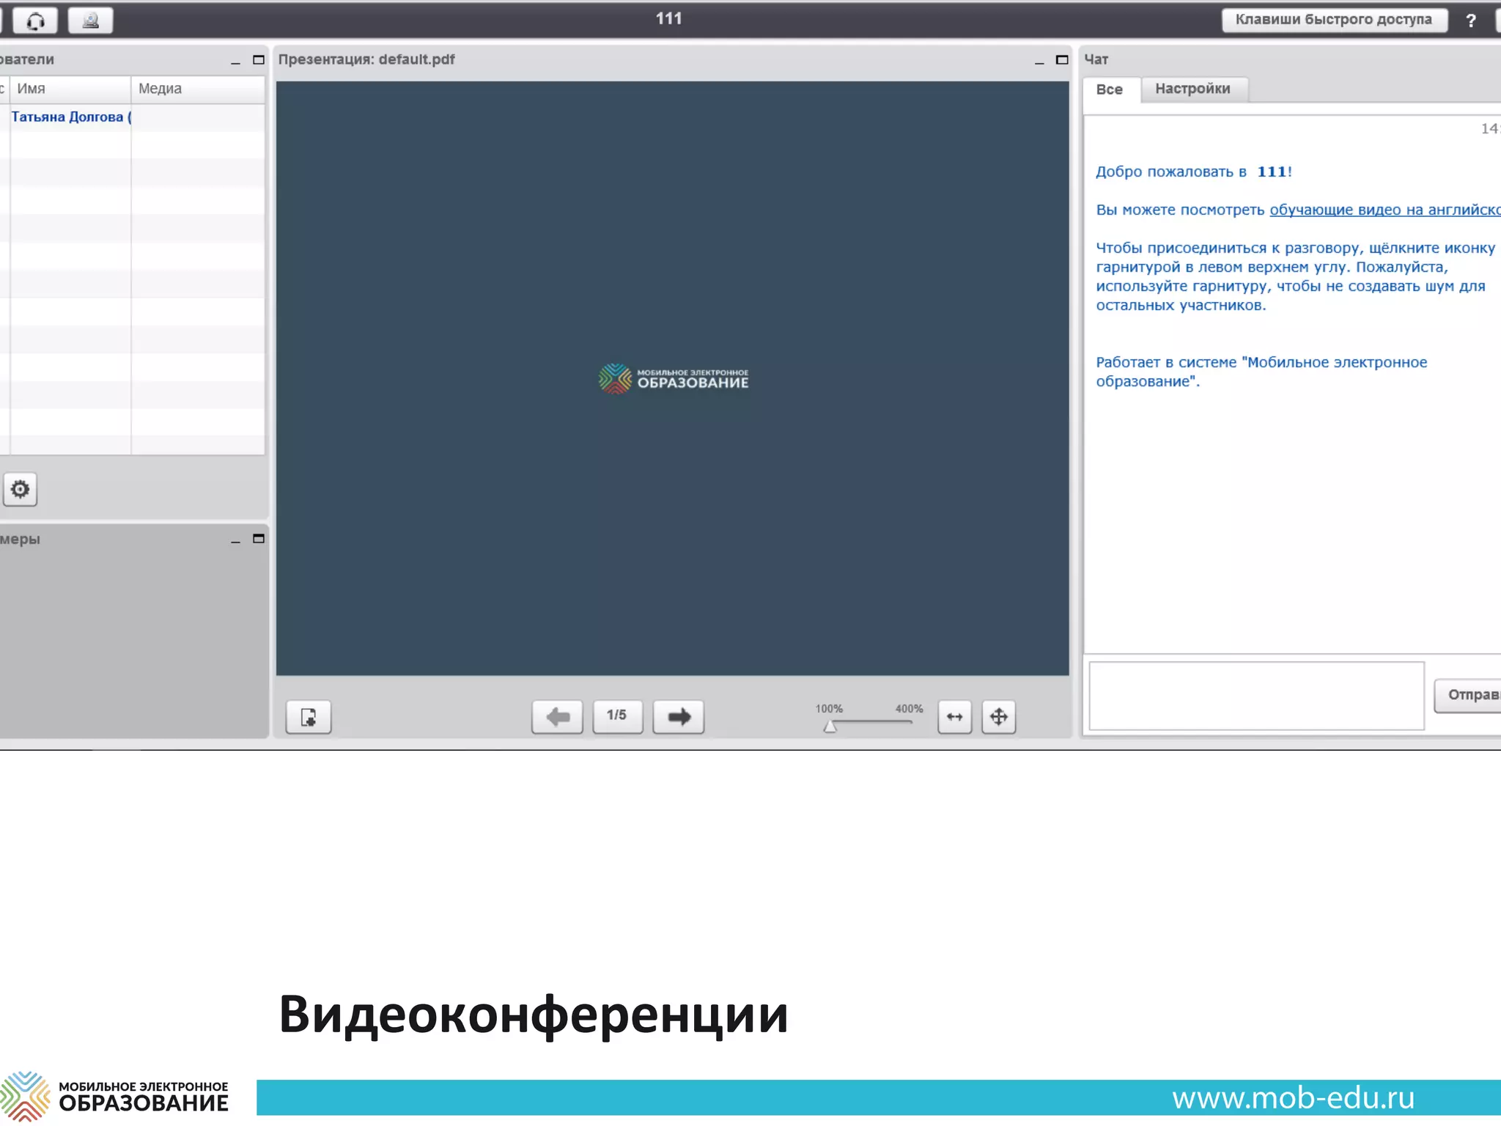Select the Все chat tab
The width and height of the screenshot is (1501, 1126).
[1110, 89]
